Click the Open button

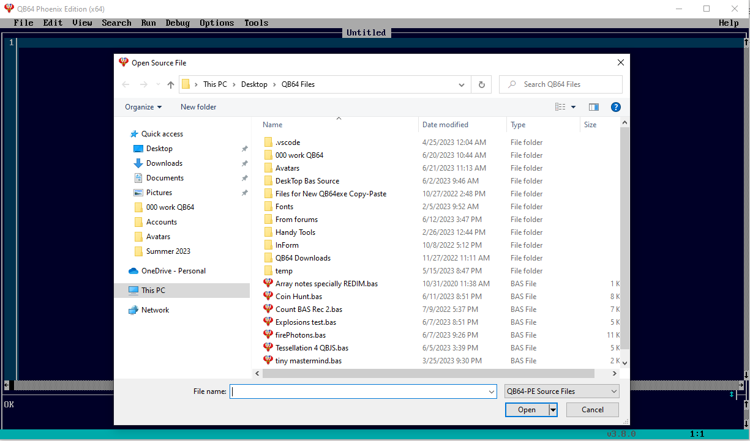coord(527,410)
